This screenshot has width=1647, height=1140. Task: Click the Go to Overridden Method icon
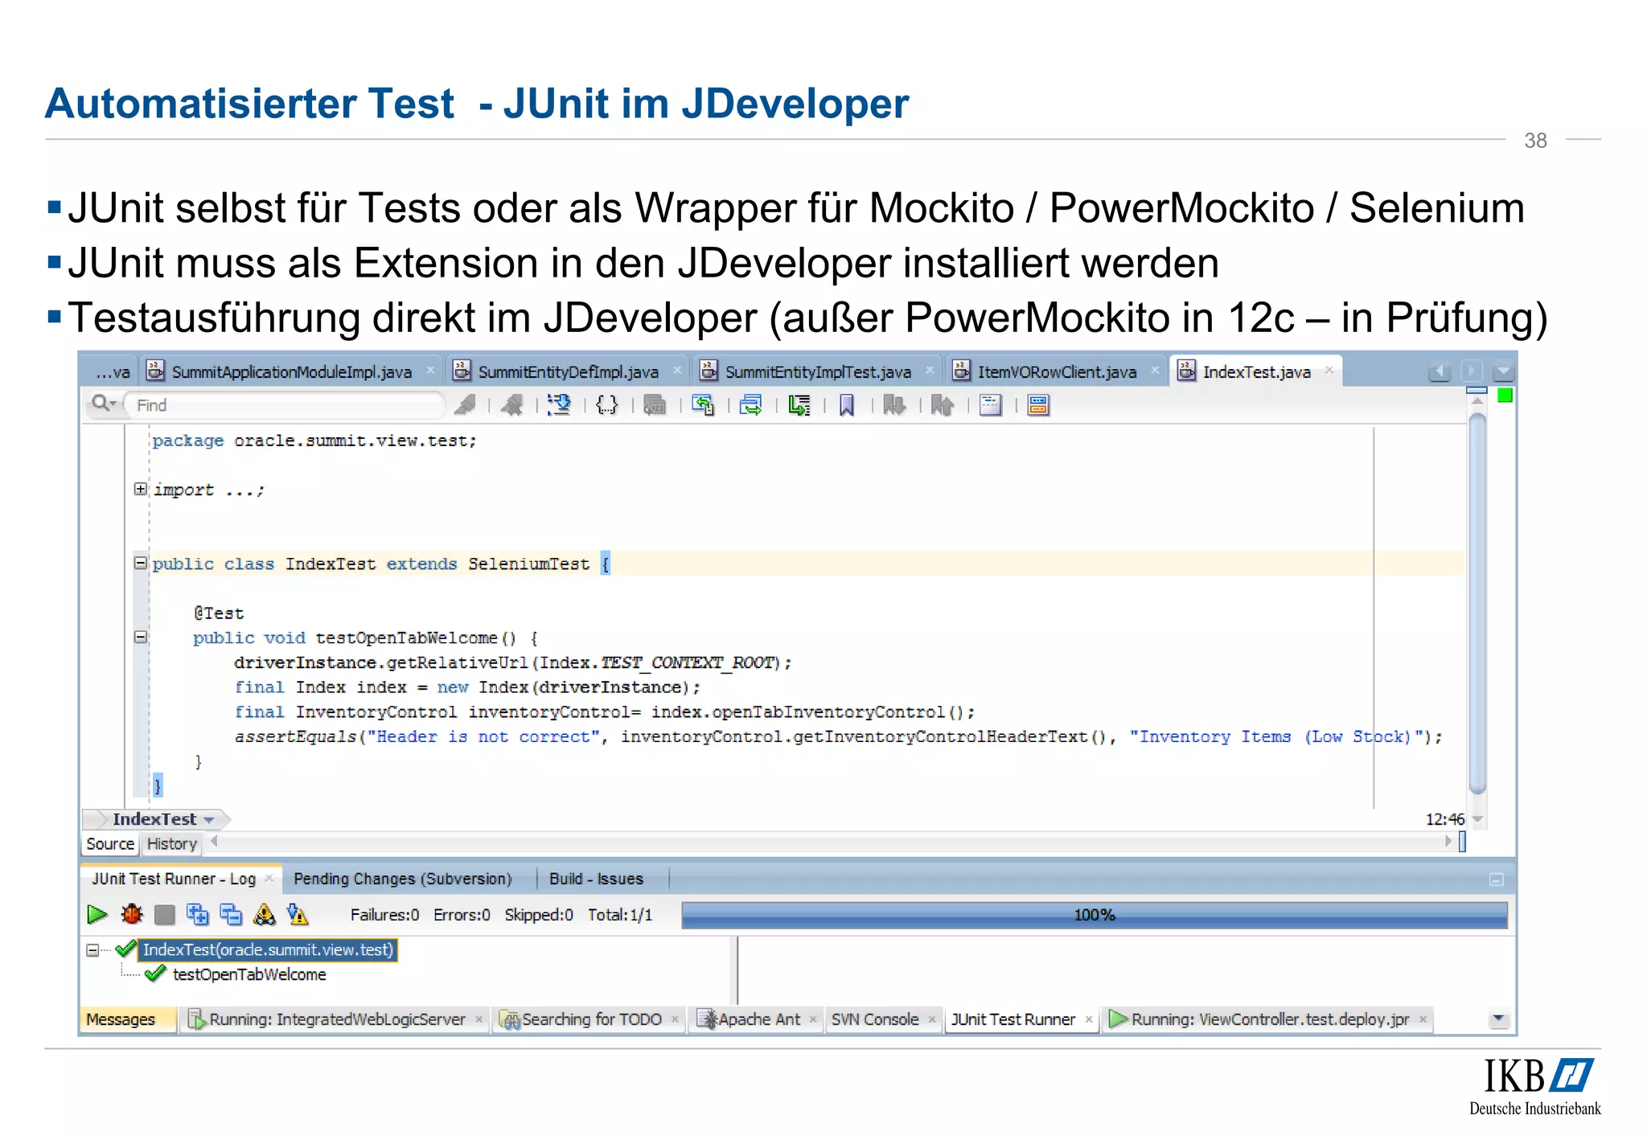pos(703,405)
